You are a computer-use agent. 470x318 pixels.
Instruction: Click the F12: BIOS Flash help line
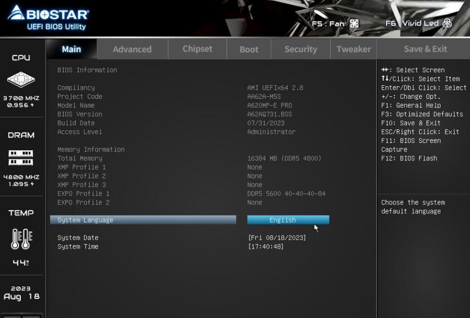[409, 158]
